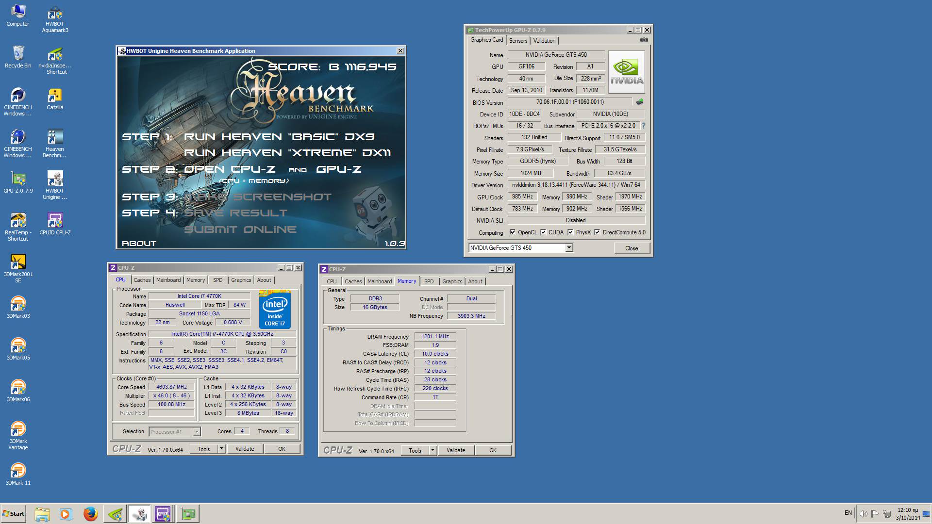Viewport: 932px width, 524px height.
Task: Open Windows Explorer from the taskbar
Action: pos(42,514)
